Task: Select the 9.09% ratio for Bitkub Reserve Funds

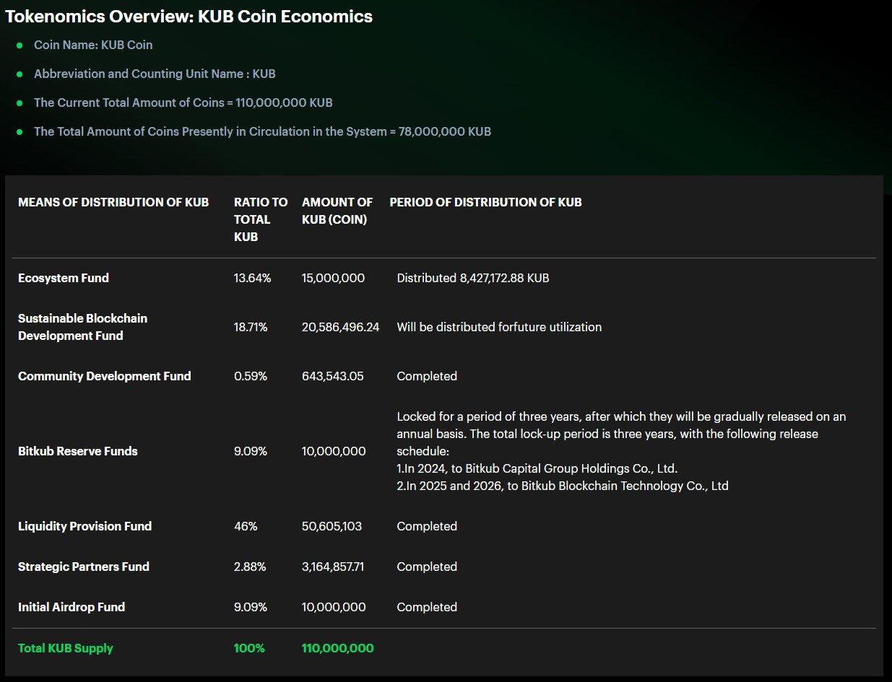Action: (x=251, y=451)
